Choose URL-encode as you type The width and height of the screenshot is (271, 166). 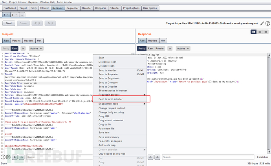pos(120,154)
